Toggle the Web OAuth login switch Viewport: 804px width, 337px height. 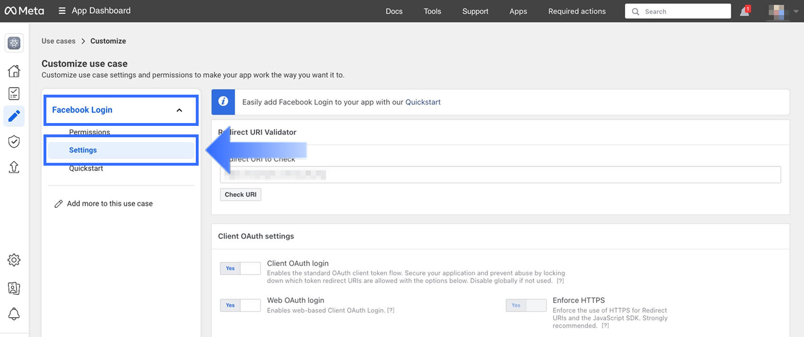(x=240, y=305)
